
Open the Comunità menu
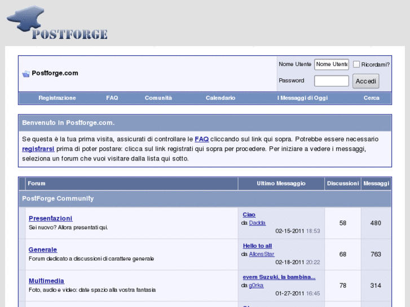(158, 98)
